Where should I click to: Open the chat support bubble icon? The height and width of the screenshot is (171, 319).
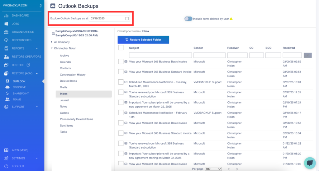pos(309,163)
